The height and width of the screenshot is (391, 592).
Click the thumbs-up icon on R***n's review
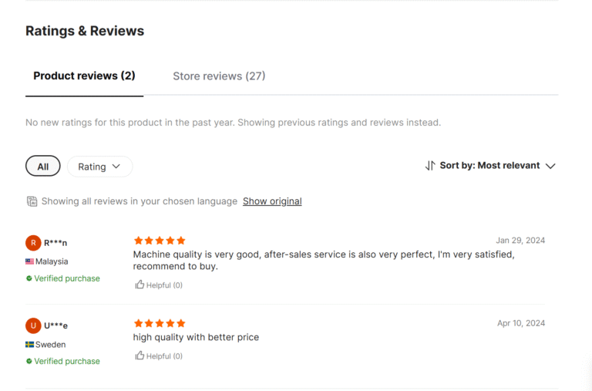140,285
